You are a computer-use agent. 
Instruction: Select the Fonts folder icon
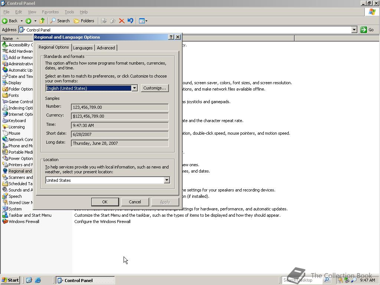[x=5, y=95]
